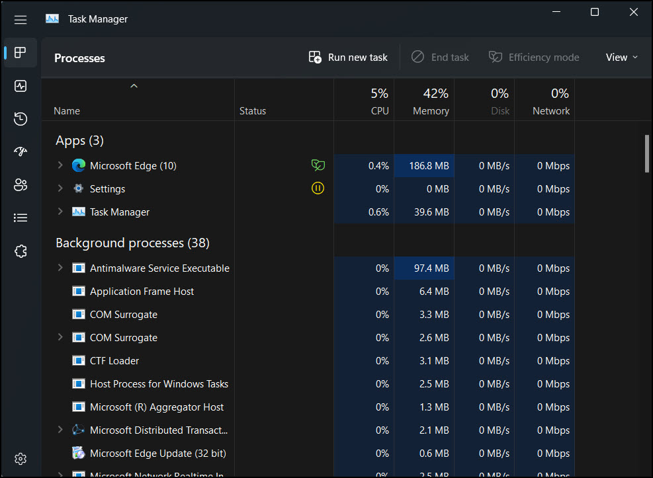Open the Users sidebar icon
Image resolution: width=653 pixels, height=478 pixels.
click(x=21, y=184)
